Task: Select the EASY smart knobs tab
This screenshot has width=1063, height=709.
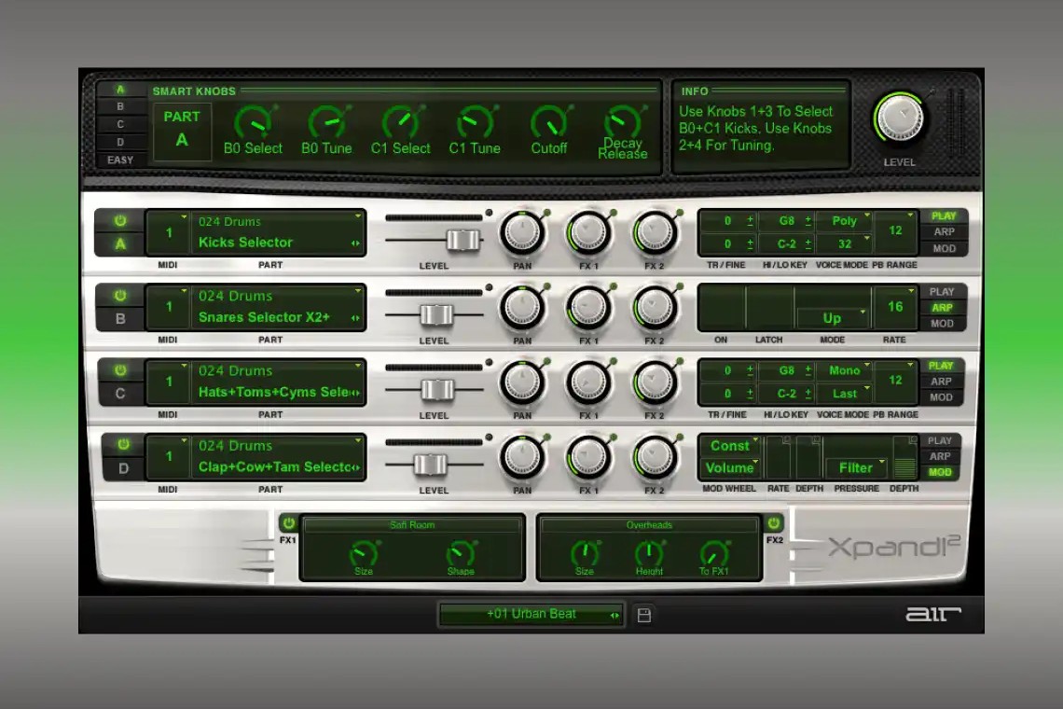Action: tap(120, 160)
